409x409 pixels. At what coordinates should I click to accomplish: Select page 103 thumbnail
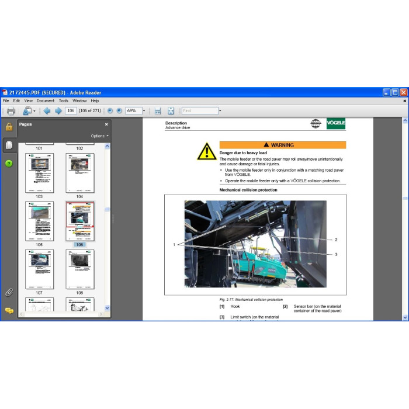[x=39, y=173]
